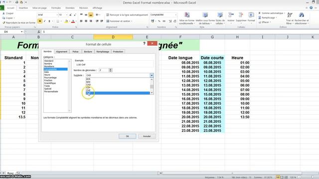The width and height of the screenshot is (319, 179).
Task: Toggle top vertical alignment
Action: point(81,15)
